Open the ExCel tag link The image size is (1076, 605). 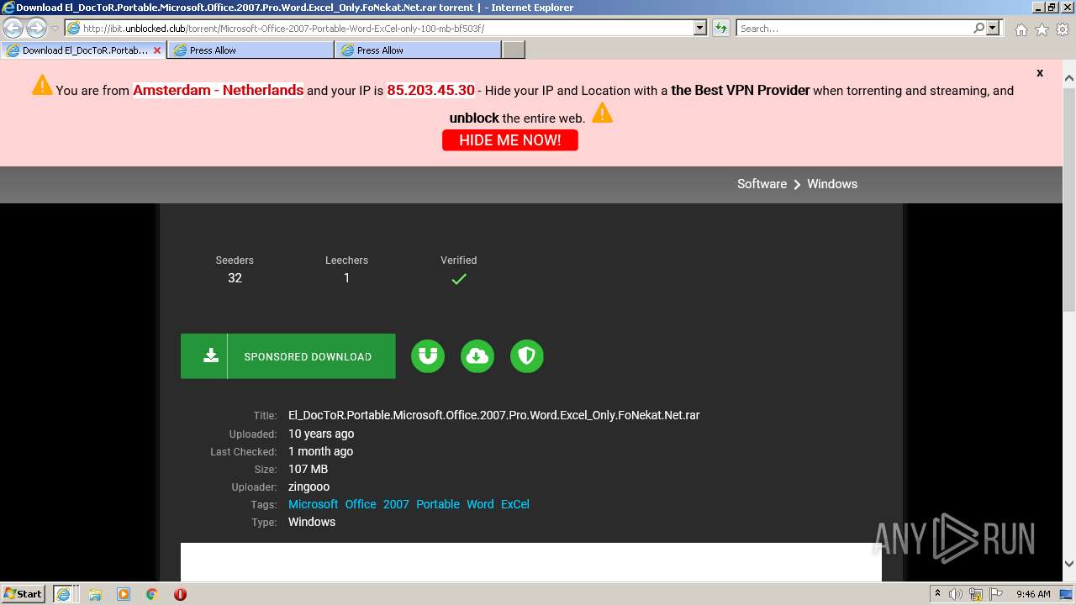click(x=515, y=504)
